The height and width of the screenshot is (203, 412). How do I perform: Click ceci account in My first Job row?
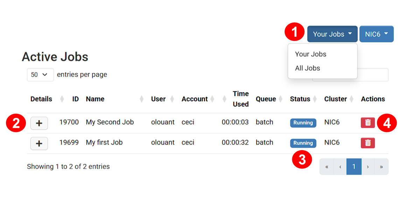[188, 142]
